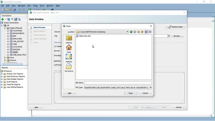The image size is (215, 121).
Task: Collapse the HR connection node
Action: pyautogui.click(x=2, y=26)
